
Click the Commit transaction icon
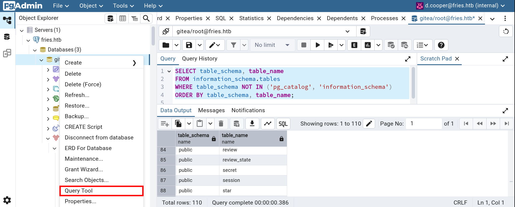(391, 45)
